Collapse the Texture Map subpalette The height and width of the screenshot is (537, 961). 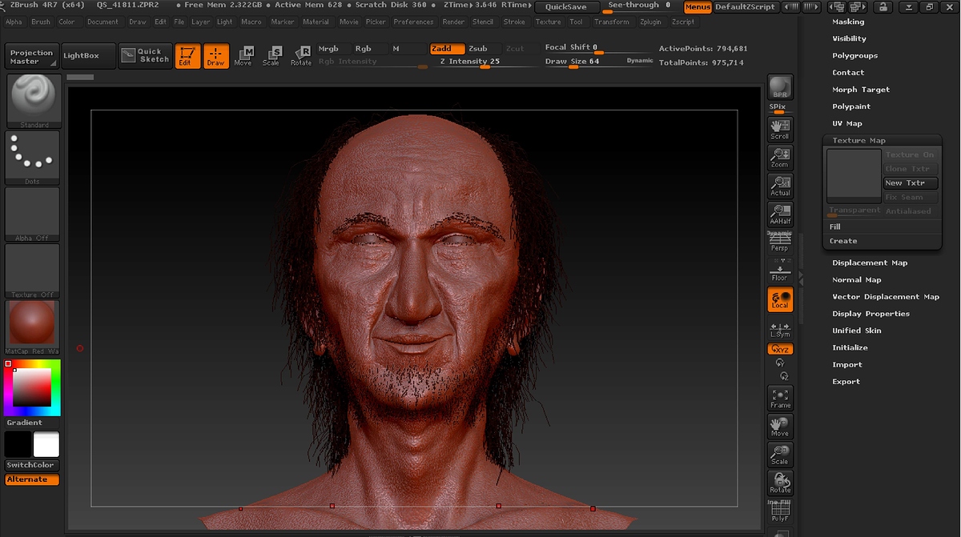click(858, 140)
